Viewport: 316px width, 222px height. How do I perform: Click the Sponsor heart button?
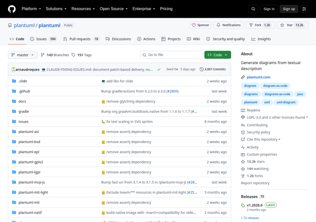pyautogui.click(x=200, y=25)
